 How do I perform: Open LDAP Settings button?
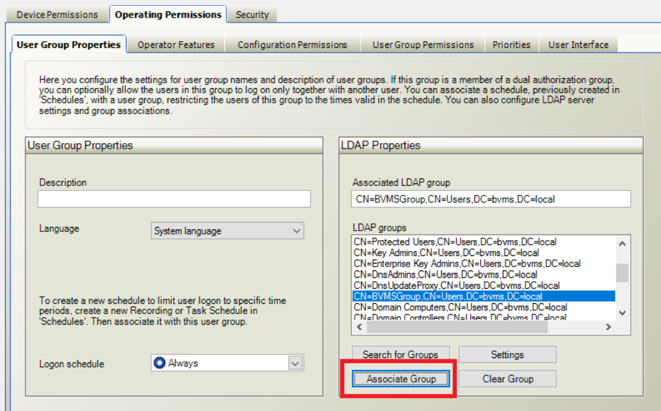[x=507, y=354]
